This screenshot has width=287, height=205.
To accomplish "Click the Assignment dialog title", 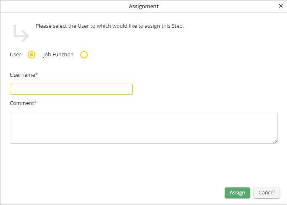I will (x=144, y=6).
